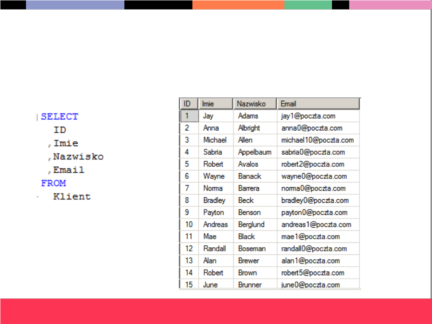Select the surname cell Appelbaum
432x324 pixels.
pos(254,152)
